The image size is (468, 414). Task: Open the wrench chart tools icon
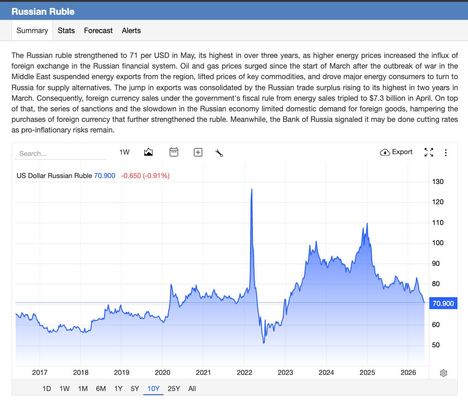pos(219,153)
